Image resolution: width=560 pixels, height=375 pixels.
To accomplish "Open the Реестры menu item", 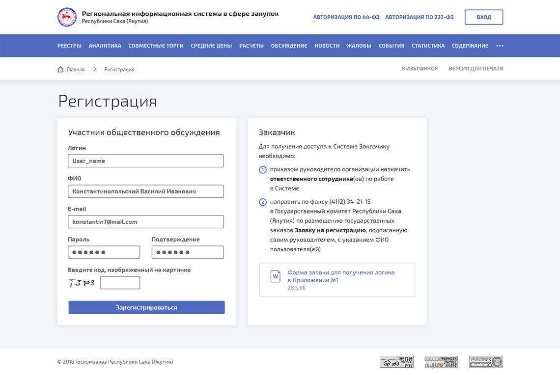I will pyautogui.click(x=69, y=46).
